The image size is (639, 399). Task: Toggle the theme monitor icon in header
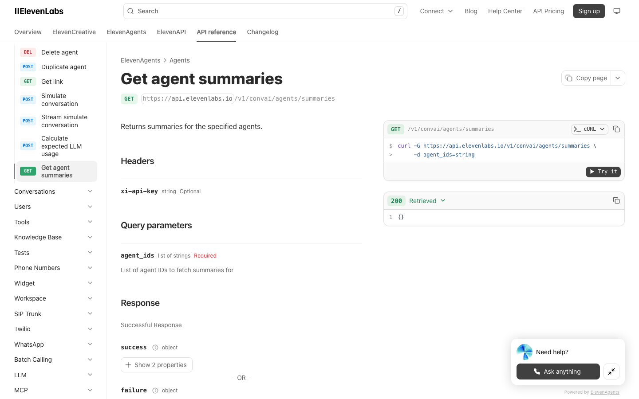point(617,11)
